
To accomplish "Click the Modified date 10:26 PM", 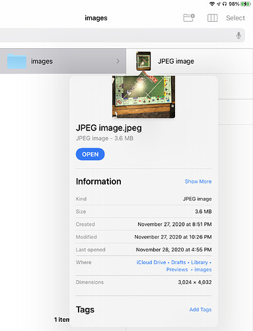I will pos(173,237).
